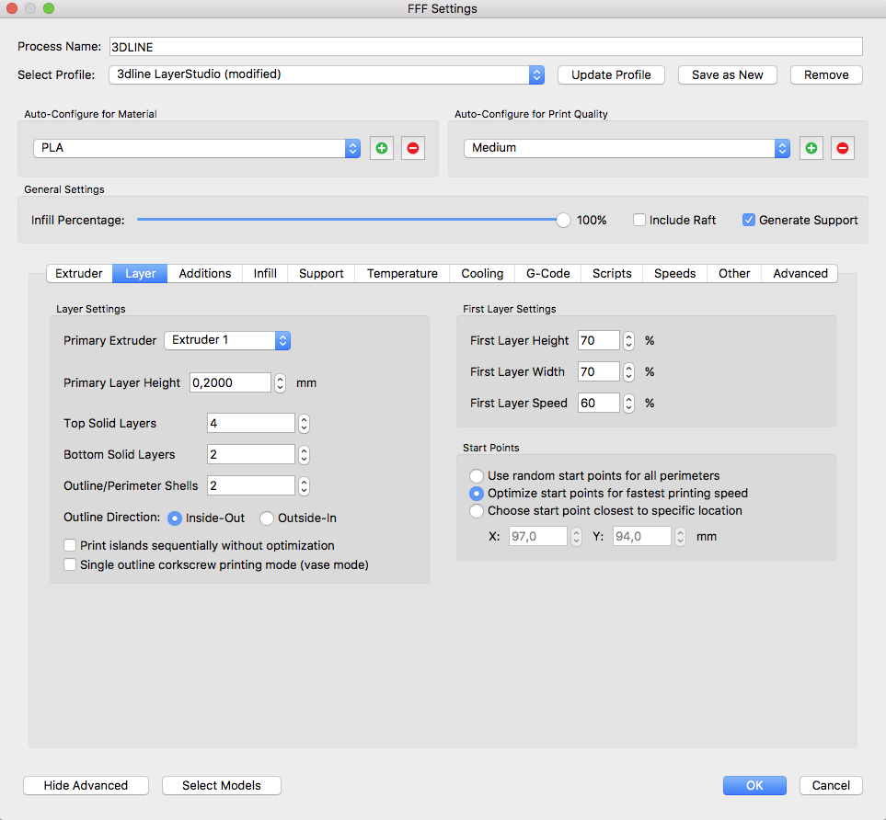Toggle Generate Support checkbox

pyautogui.click(x=749, y=220)
